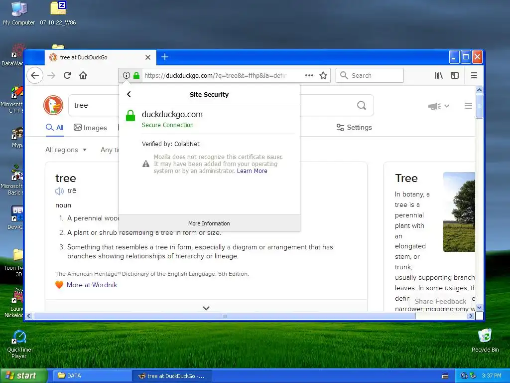Screen dimensions: 510x383
Task: Play the pronunciation audio for tree
Action: coord(59,191)
